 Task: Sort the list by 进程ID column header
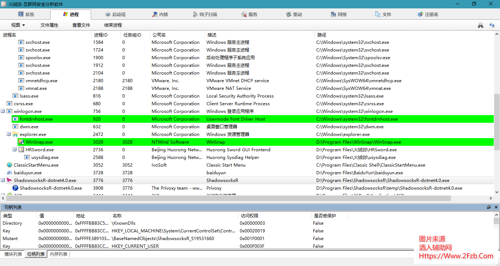pos(101,35)
